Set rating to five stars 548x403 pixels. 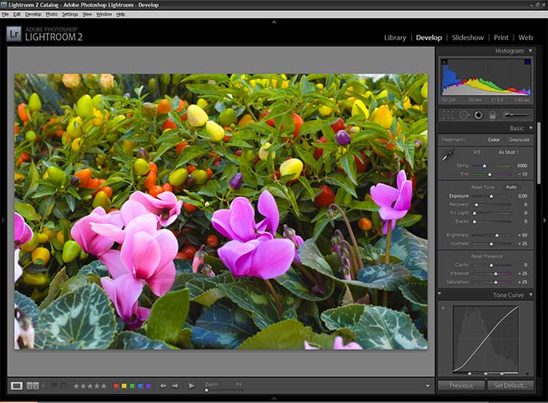[103, 386]
